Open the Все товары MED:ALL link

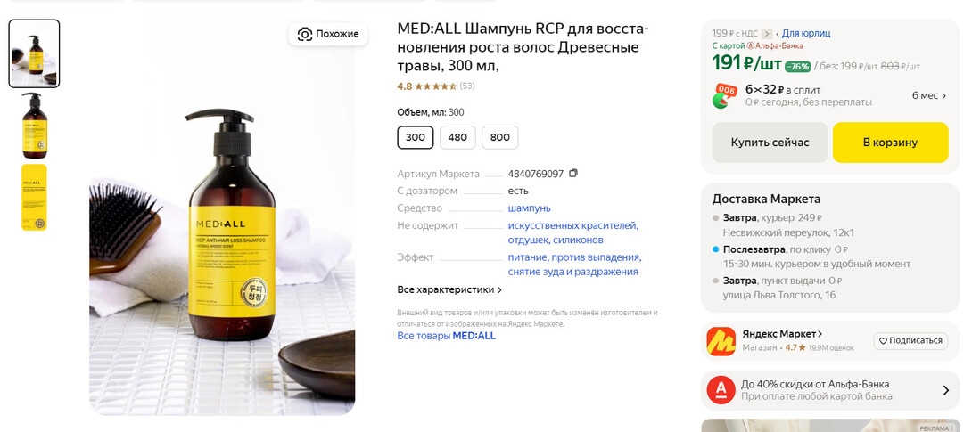pos(446,336)
